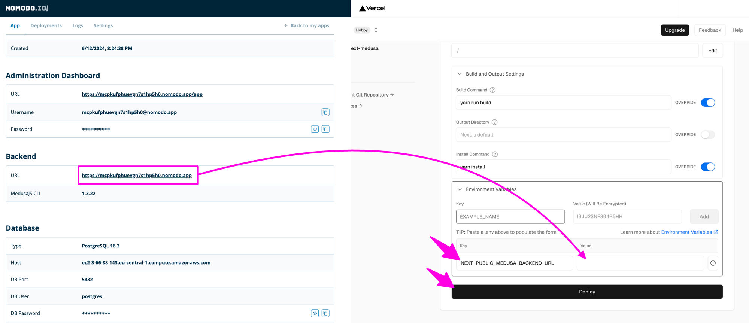Image resolution: width=749 pixels, height=323 pixels.
Task: Collapse the Environment Variables section
Action: point(460,189)
